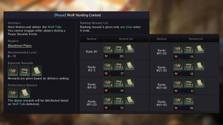Select the Performance Reward scroll icon
223x125 pixels.
point(25,93)
